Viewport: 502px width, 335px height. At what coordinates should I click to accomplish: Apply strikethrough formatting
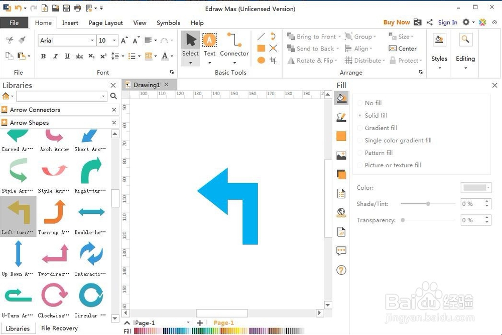coord(79,56)
